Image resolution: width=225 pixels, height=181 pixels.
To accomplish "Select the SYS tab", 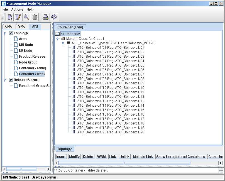I will click(35, 26).
